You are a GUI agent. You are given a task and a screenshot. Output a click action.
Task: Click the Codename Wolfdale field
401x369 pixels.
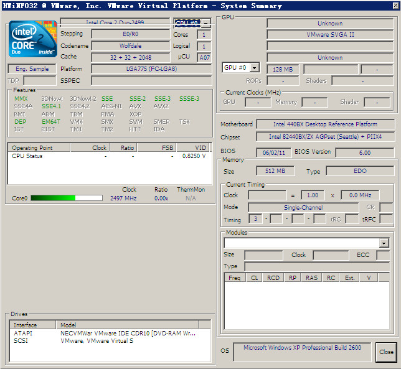pos(130,46)
